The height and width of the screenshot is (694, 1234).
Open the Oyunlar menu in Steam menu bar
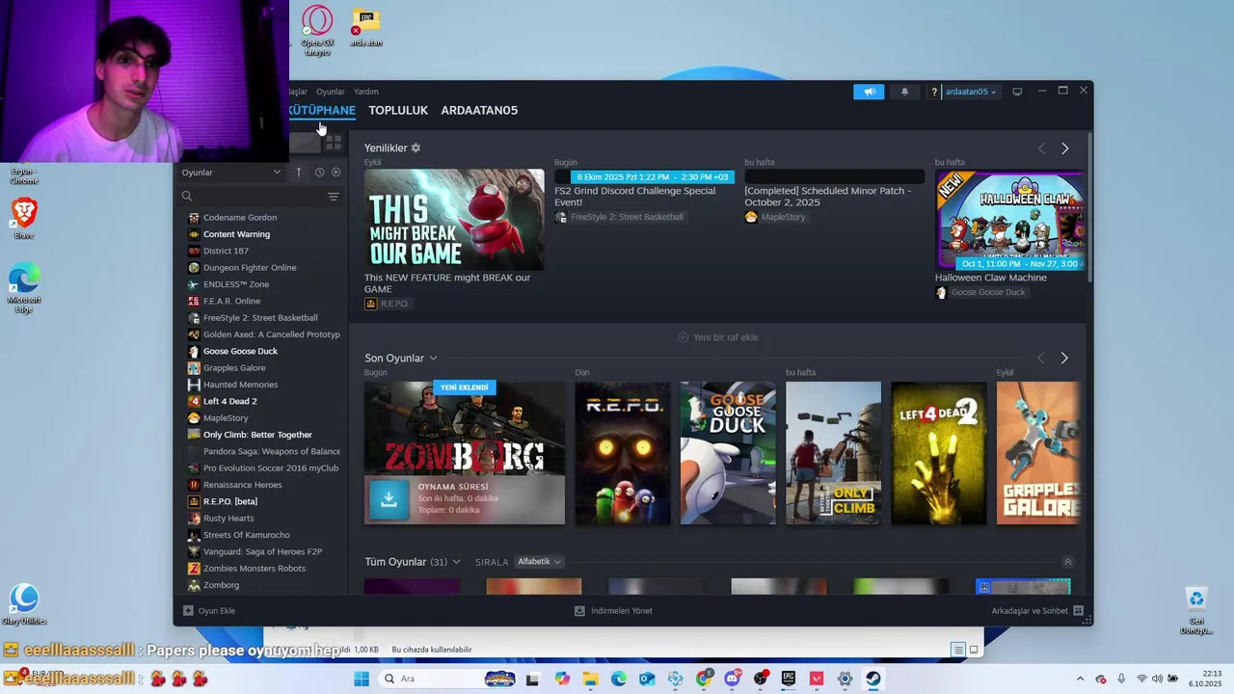[331, 92]
